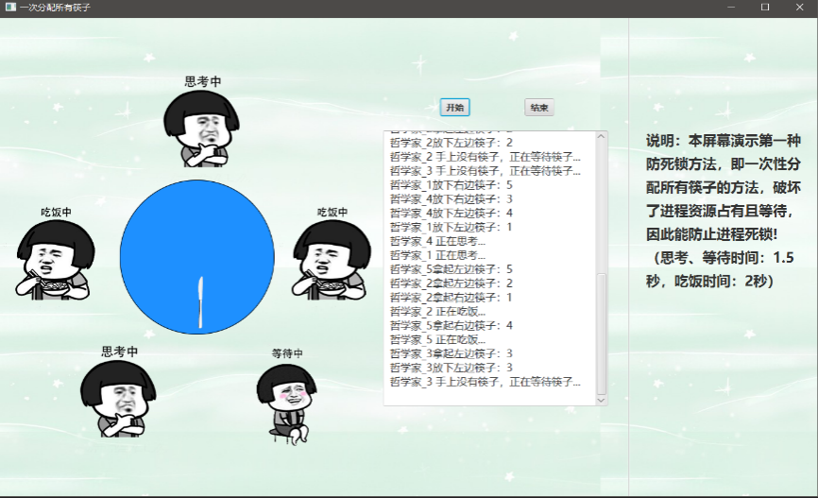Select log row 哲学家_4 正在思考
Viewport: 818px width, 498px height.
[437, 241]
